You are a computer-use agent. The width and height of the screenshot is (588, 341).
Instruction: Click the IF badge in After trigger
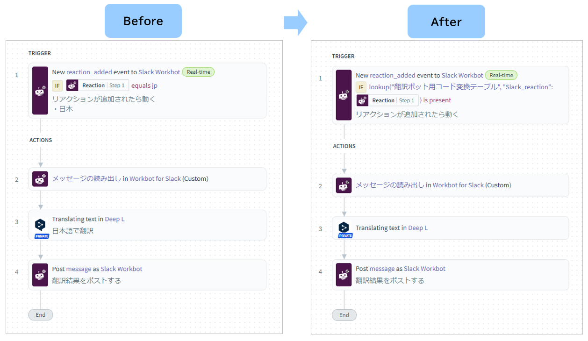pyautogui.click(x=361, y=87)
